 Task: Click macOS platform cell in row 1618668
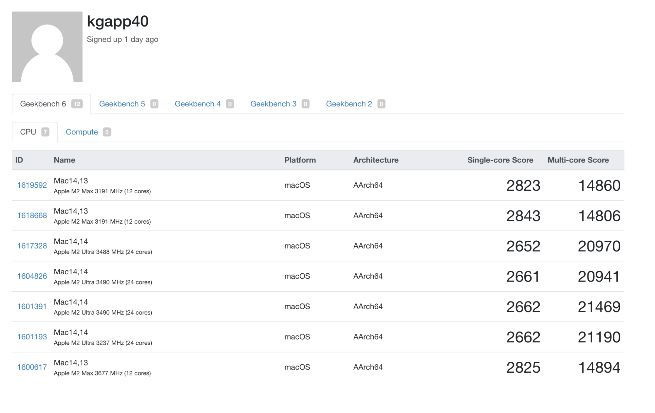click(x=297, y=215)
